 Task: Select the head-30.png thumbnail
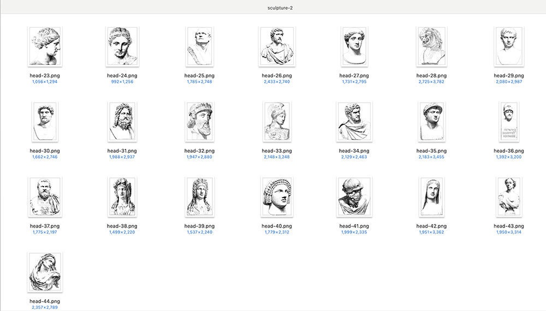[45, 122]
